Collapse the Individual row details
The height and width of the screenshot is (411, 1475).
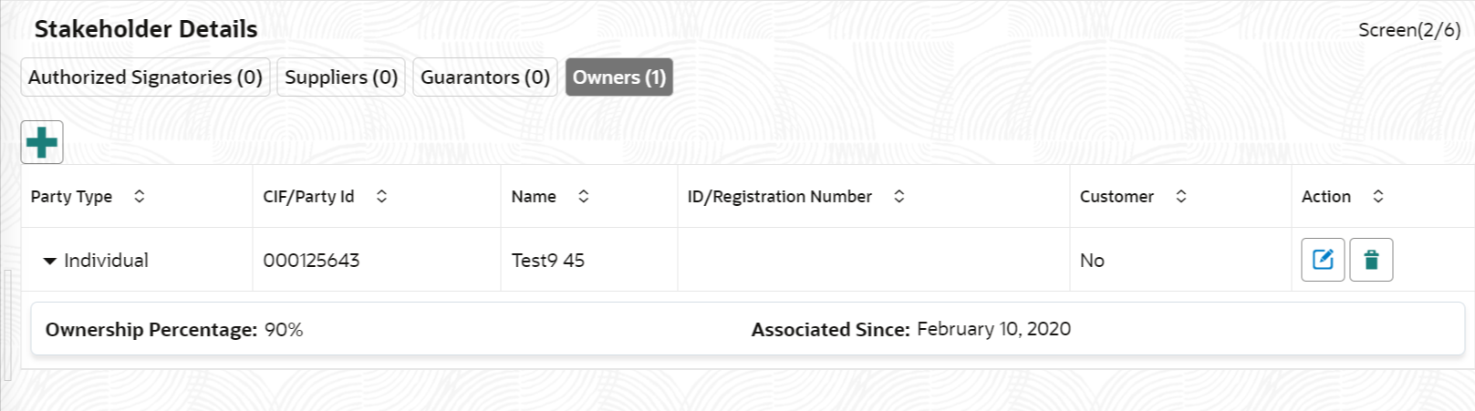49,261
